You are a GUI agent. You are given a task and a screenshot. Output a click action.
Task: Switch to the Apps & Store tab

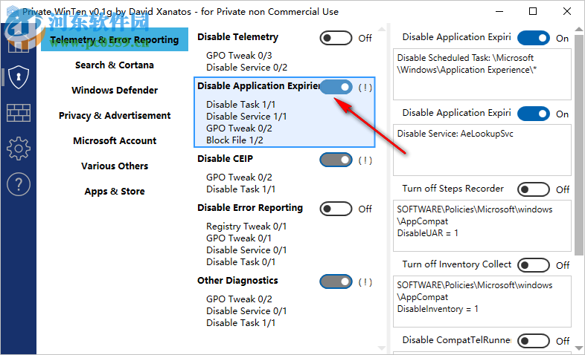tap(115, 192)
